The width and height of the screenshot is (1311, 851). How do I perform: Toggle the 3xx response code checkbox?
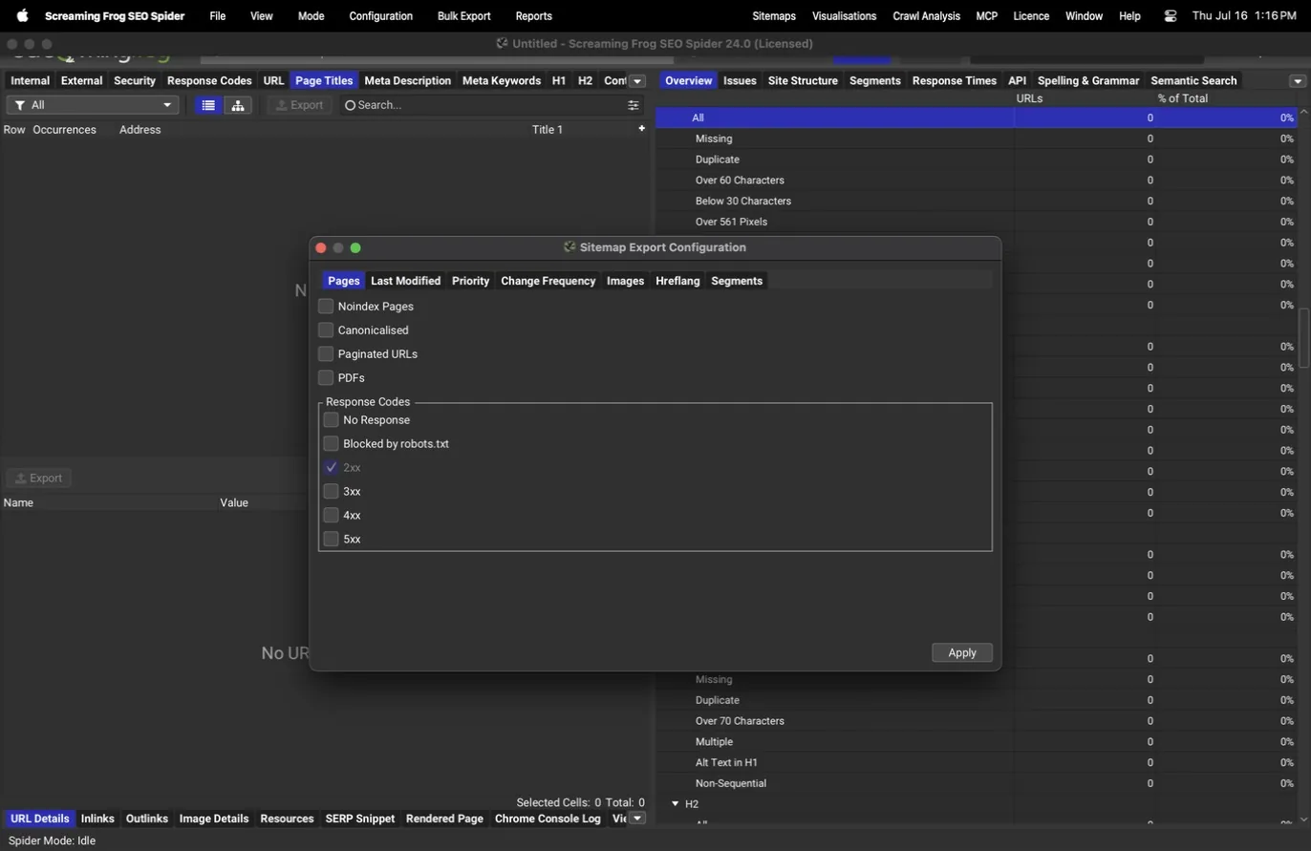[331, 492]
